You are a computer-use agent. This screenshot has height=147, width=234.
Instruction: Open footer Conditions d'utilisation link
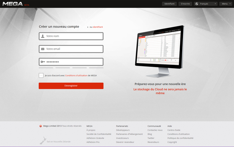pyautogui.click(x=179, y=134)
